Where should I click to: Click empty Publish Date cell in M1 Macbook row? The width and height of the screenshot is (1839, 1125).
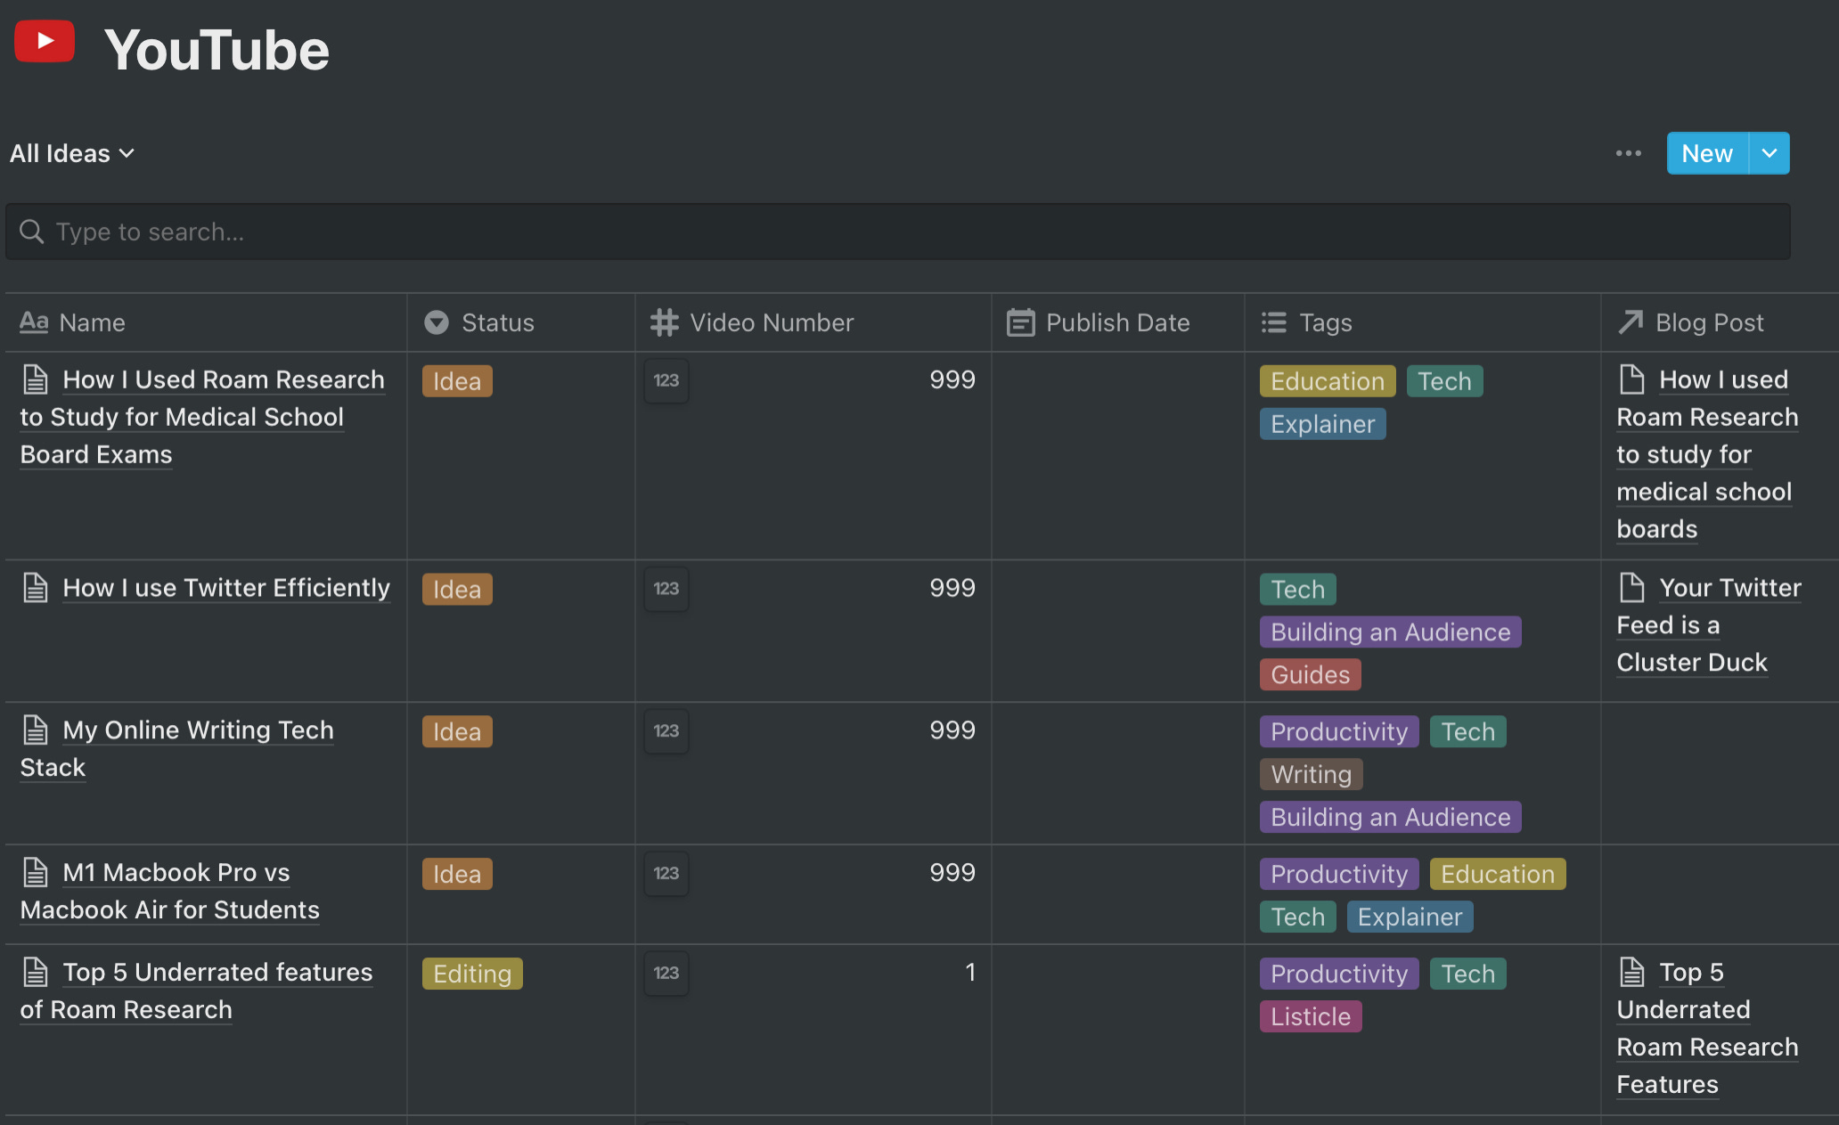pyautogui.click(x=1118, y=894)
